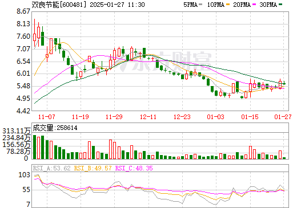Click the 5PMA legend label
The height and width of the screenshot is (208, 297).
pos(190,5)
